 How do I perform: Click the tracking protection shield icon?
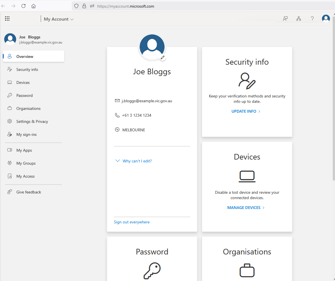[x=76, y=6]
